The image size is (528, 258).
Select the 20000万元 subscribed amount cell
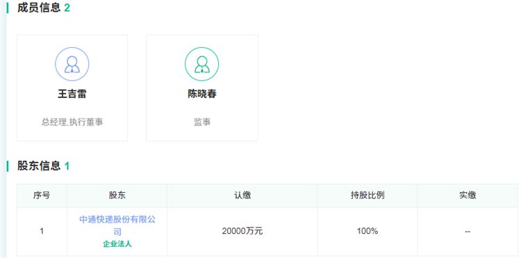click(x=242, y=232)
